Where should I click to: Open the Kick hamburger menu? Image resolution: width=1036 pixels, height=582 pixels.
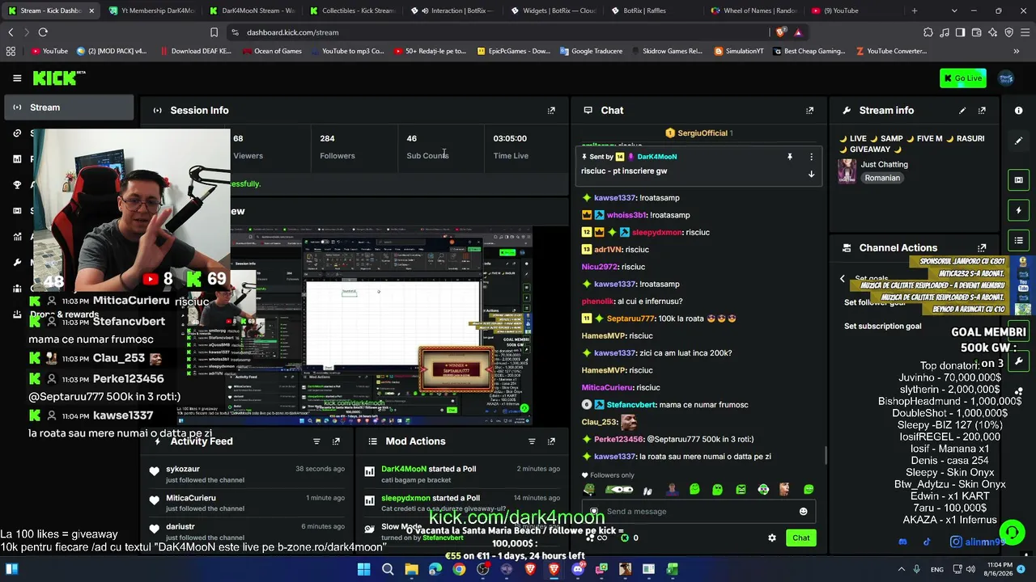click(17, 78)
